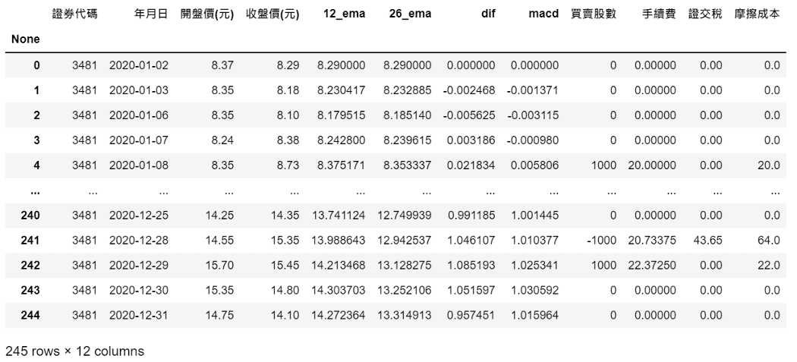Click the 26_ema column header
Viewport: 797px width, 362px height.
(x=410, y=14)
